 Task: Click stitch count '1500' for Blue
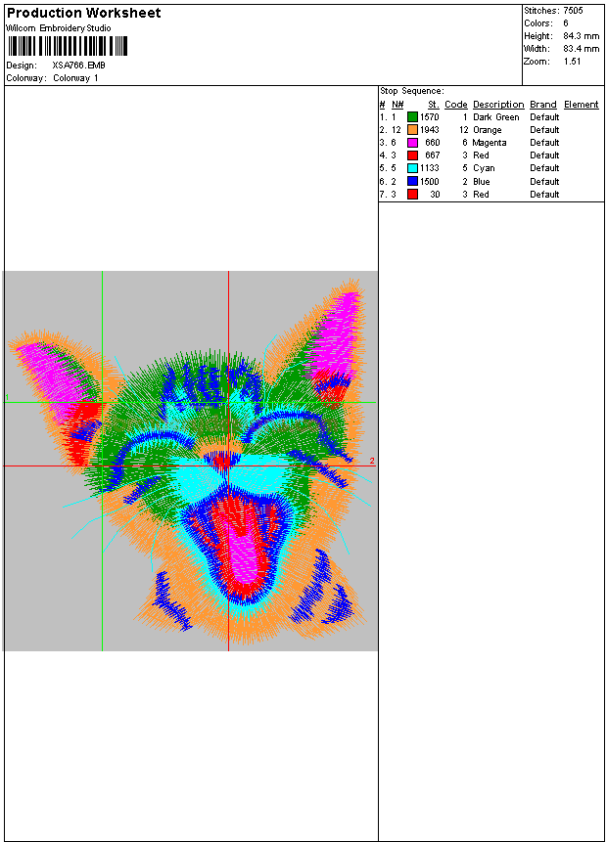(430, 182)
